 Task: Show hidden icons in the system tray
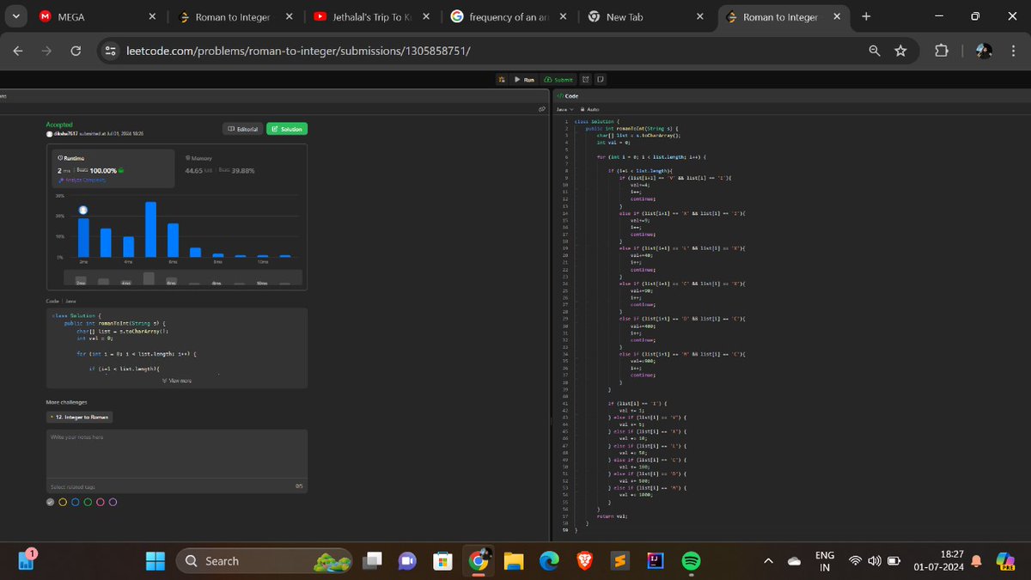(768, 561)
